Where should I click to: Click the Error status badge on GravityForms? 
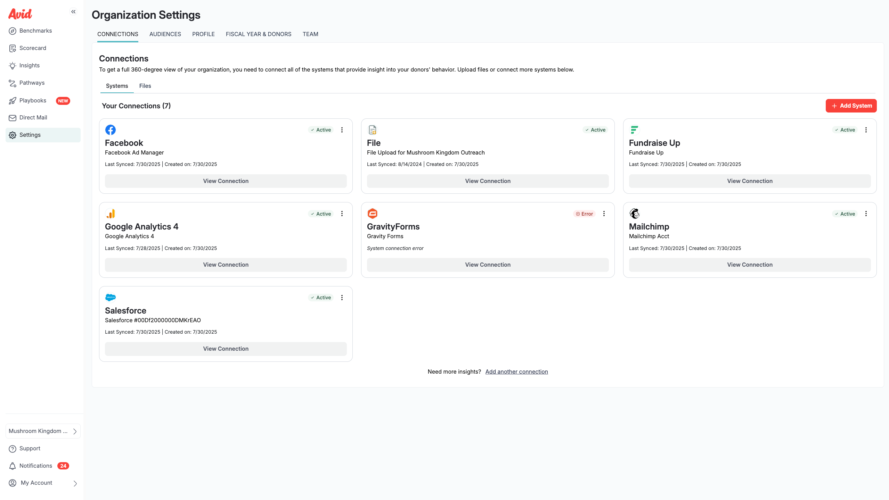click(x=585, y=214)
